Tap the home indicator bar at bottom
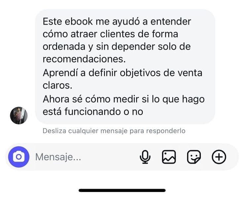 point(122,190)
